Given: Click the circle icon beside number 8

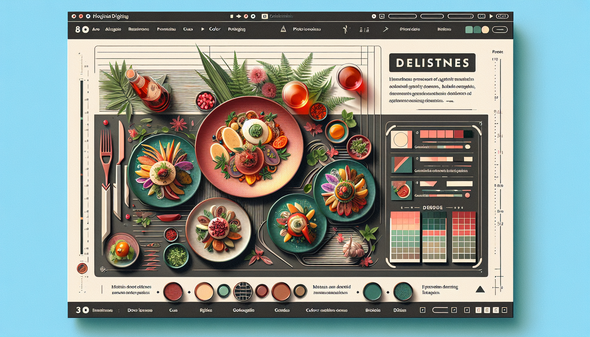Looking at the screenshot, I should click(x=85, y=30).
